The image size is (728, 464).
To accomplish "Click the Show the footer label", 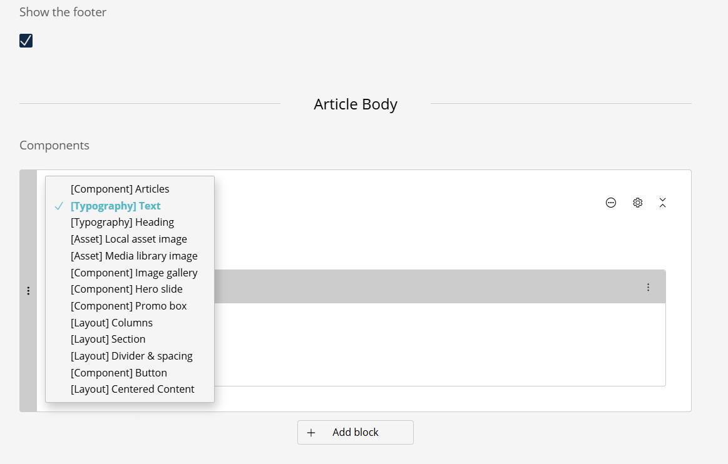I will tap(63, 12).
